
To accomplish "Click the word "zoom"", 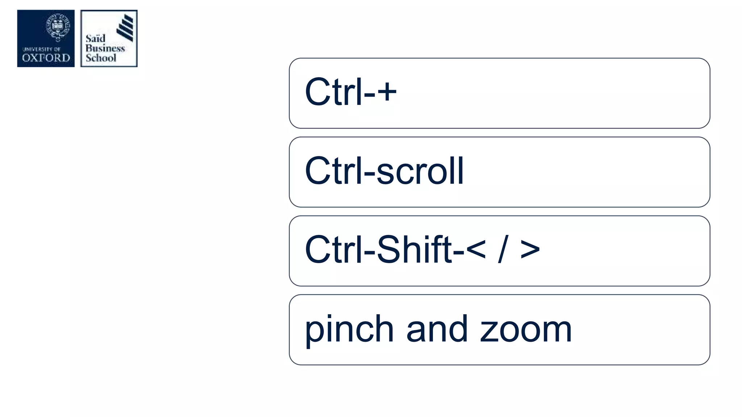I will 526,329.
